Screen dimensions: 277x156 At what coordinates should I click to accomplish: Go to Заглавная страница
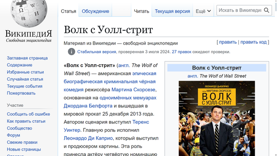27,58
